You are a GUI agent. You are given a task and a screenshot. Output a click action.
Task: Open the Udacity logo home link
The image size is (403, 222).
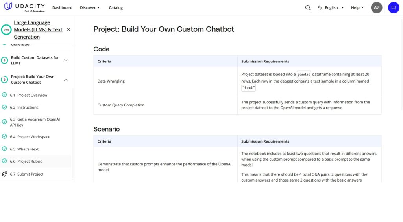pyautogui.click(x=24, y=7)
